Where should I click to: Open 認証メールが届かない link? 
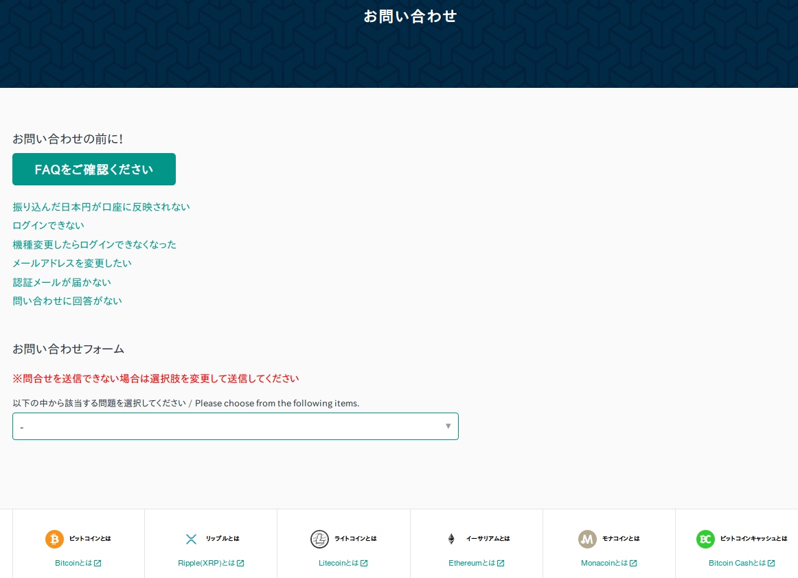(x=62, y=282)
